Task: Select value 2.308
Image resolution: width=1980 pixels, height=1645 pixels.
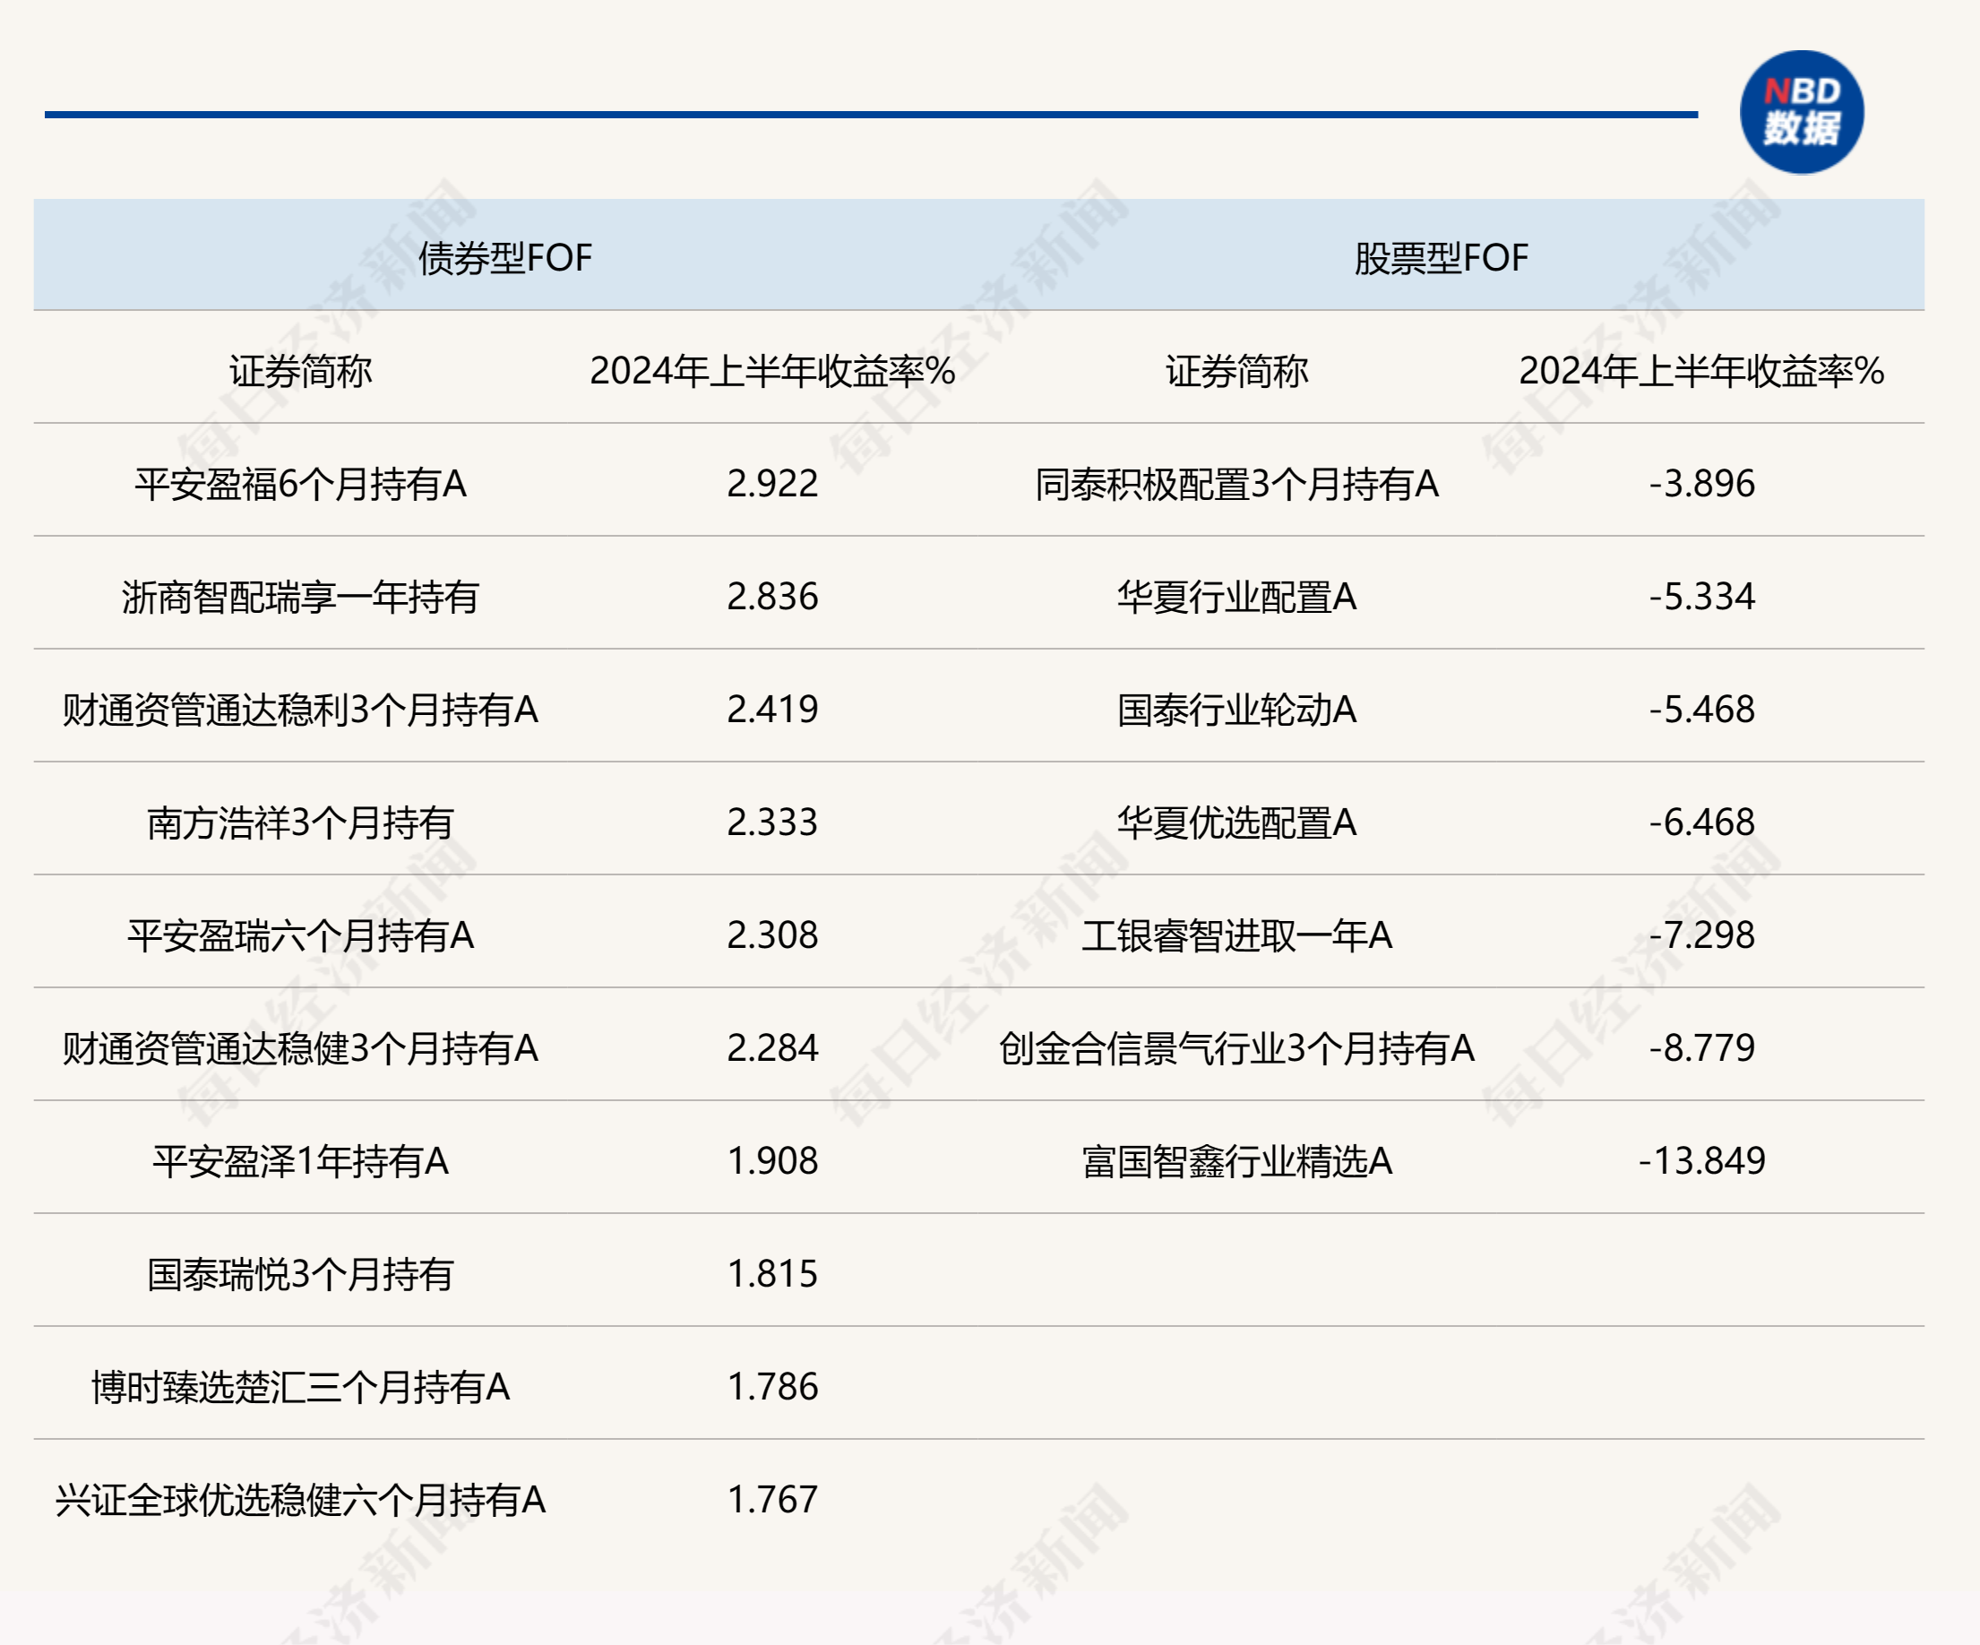Action: [772, 934]
